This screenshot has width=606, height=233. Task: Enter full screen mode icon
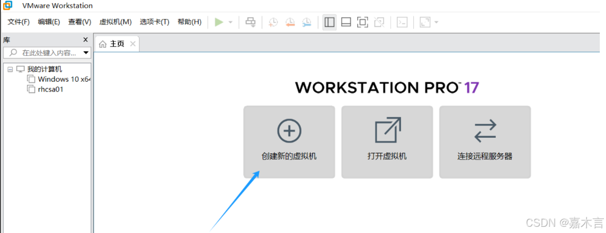(363, 22)
